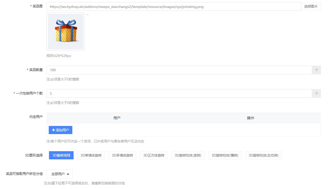
Task: Choose 3D旋转柱体(左右转) shape
Action: tap(263, 155)
